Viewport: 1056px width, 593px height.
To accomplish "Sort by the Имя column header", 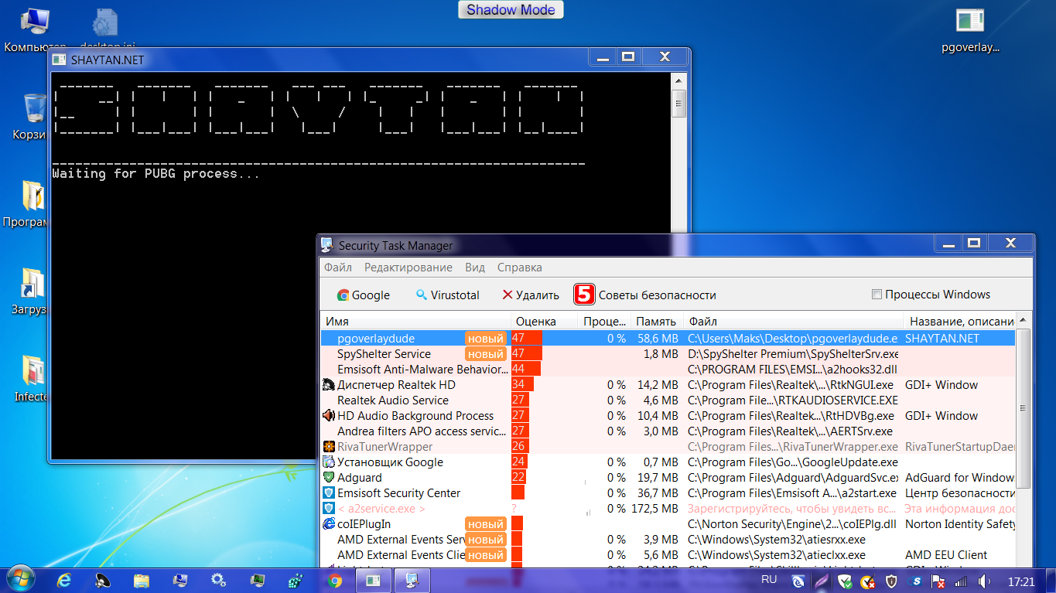I will pos(415,322).
